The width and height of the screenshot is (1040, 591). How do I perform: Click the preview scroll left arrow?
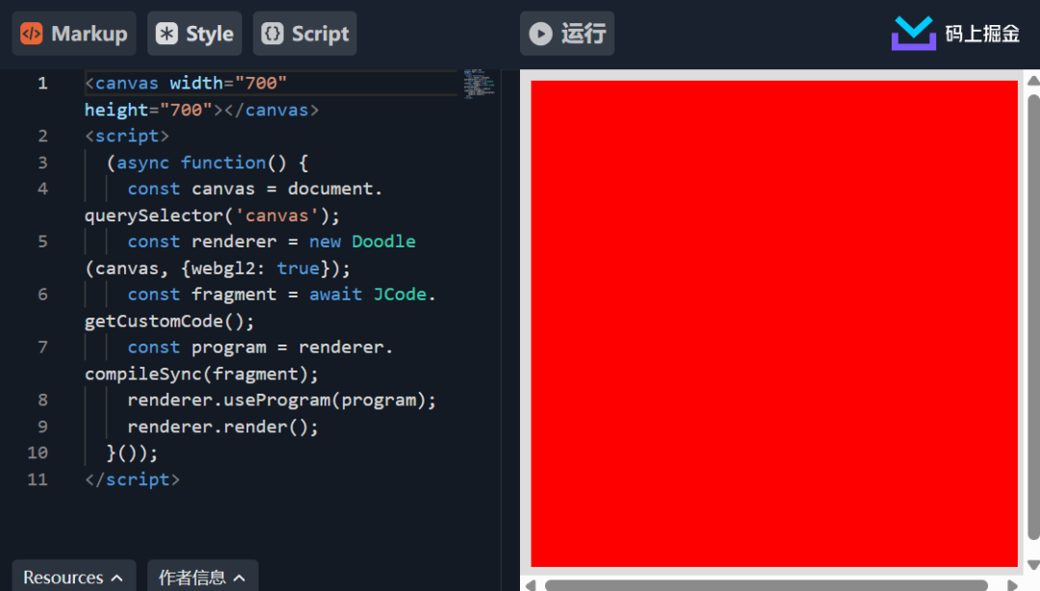531,585
